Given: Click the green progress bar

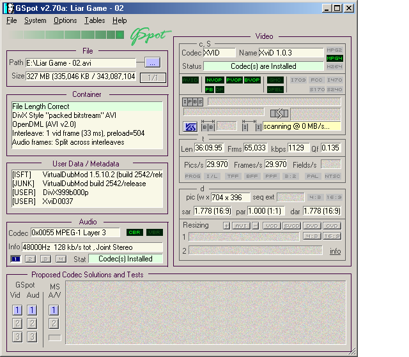Looking at the screenshot, I should coord(66,34).
